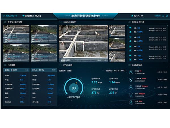This screenshot has height=128, width=170.
Task: Click the 区域猪价 price icon
Action: (24, 16)
